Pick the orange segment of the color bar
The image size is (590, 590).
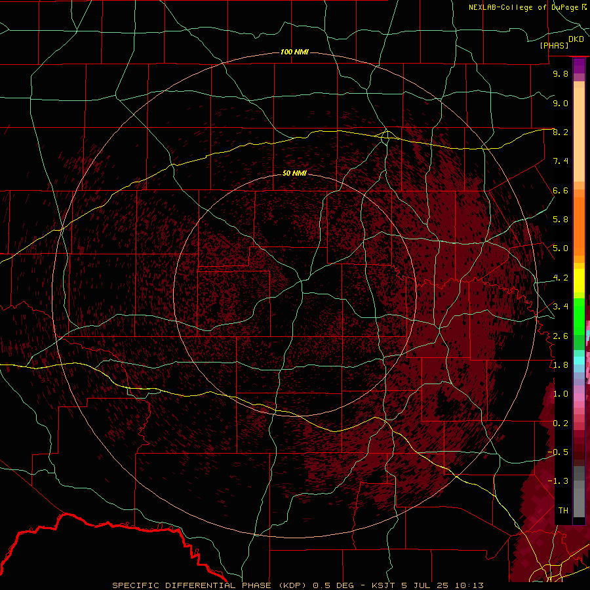pyautogui.click(x=579, y=226)
